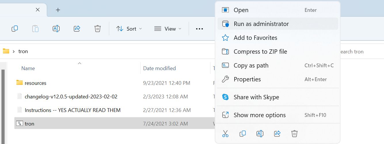
Task: Click the Rename icon in the toolbar
Action: 56,29
